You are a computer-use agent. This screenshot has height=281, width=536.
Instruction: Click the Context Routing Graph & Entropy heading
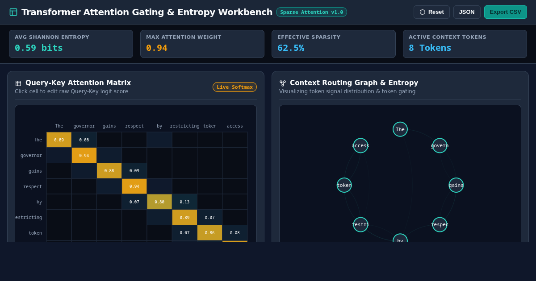point(354,83)
